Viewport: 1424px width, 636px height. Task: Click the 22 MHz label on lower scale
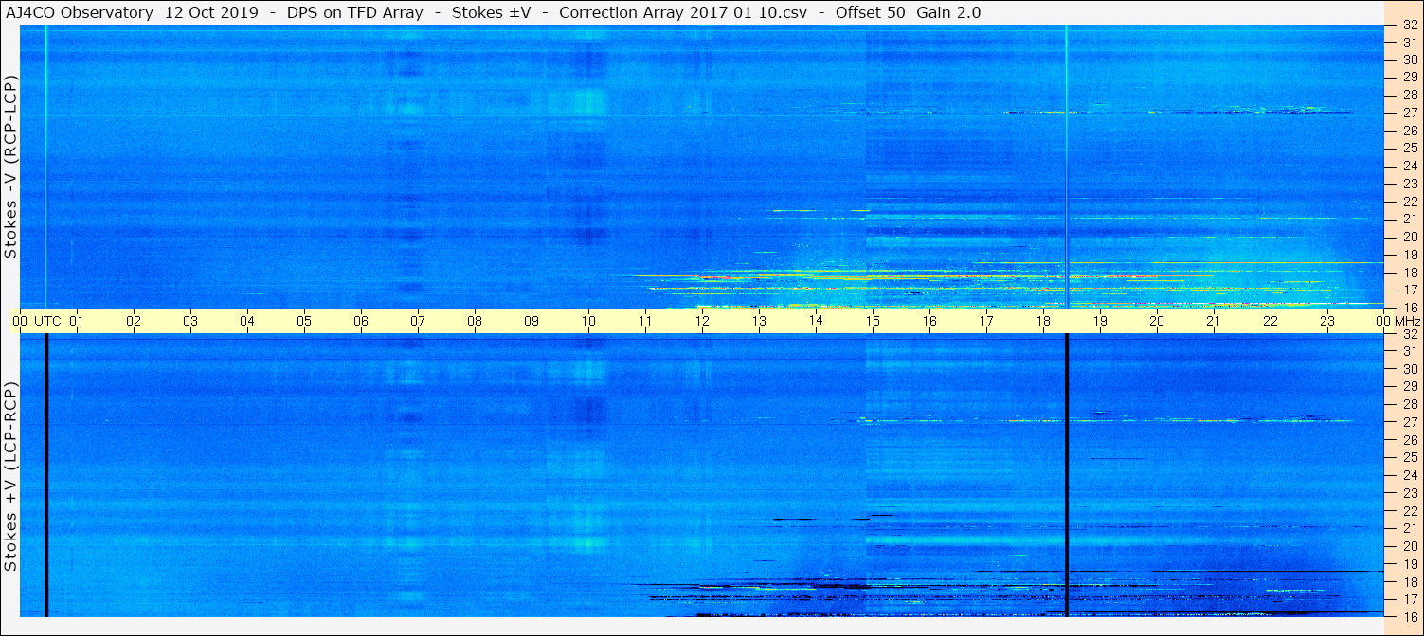pyautogui.click(x=1409, y=511)
